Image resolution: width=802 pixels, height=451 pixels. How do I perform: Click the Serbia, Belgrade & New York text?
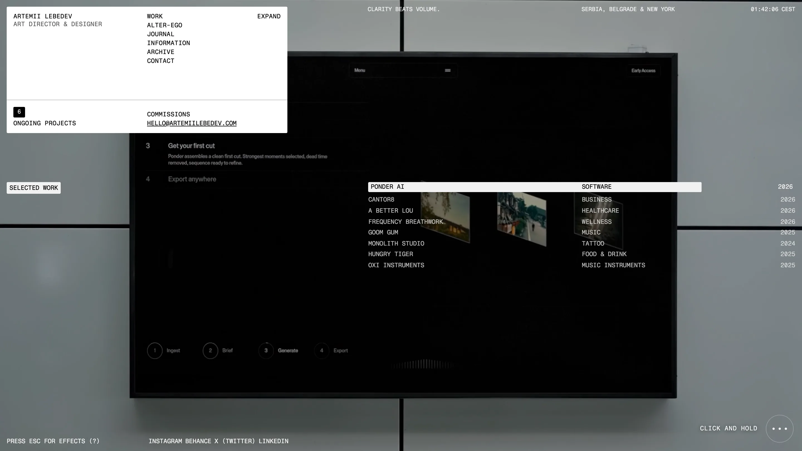628,9
